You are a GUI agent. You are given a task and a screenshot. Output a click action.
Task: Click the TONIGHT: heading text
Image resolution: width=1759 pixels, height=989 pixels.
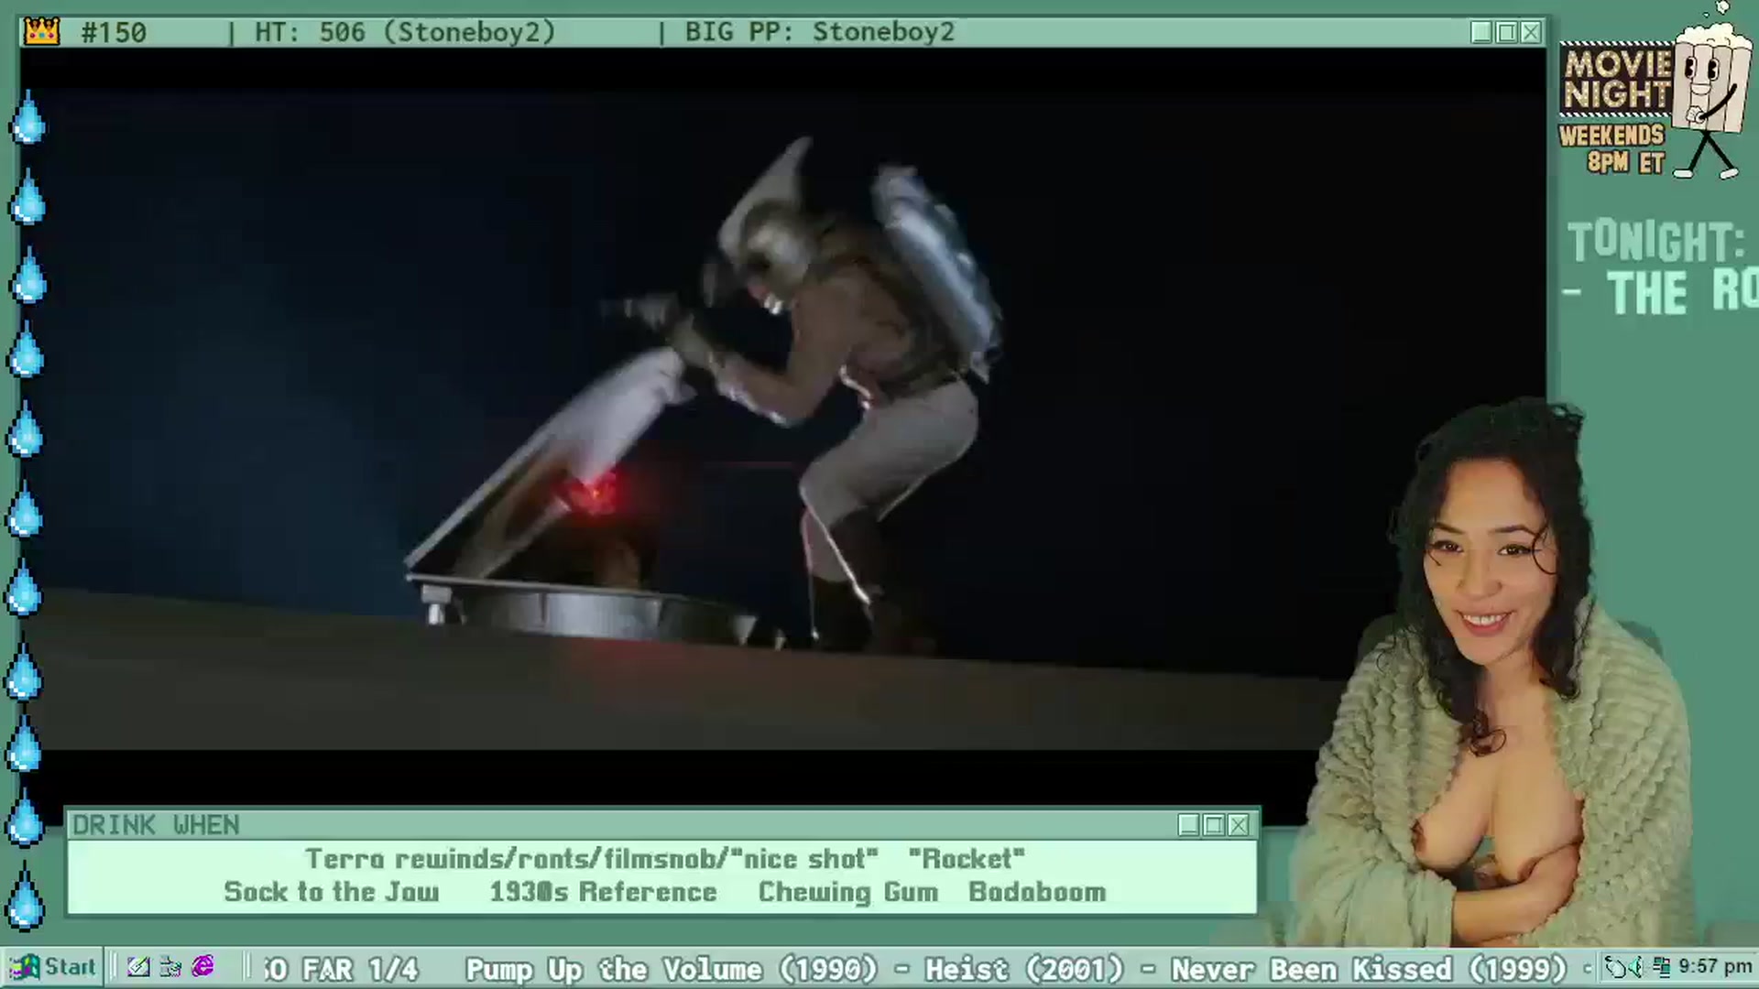click(1656, 242)
